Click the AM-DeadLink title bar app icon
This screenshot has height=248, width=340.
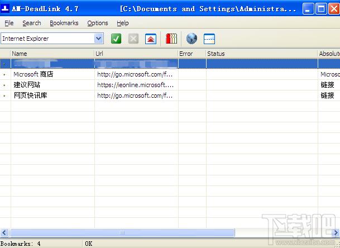(5, 9)
